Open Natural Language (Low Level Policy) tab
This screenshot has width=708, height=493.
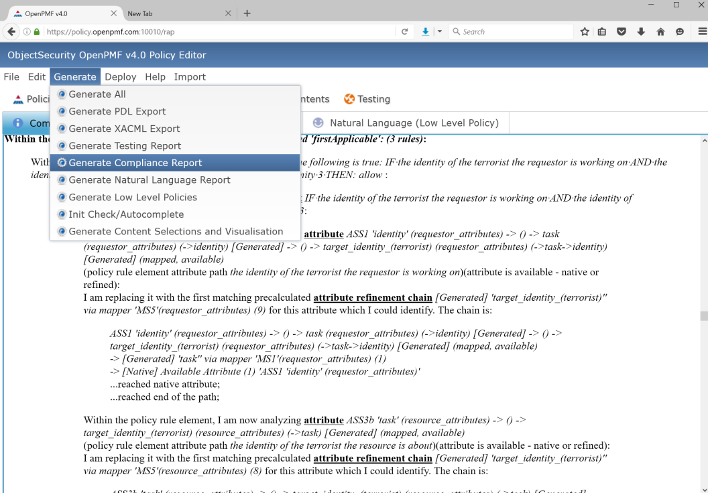tap(406, 123)
